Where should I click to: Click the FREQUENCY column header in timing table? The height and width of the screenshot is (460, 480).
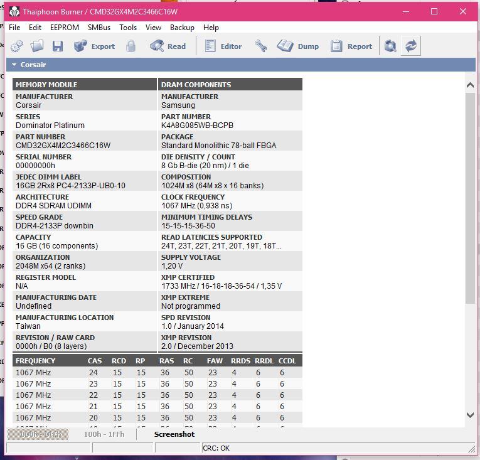click(35, 361)
